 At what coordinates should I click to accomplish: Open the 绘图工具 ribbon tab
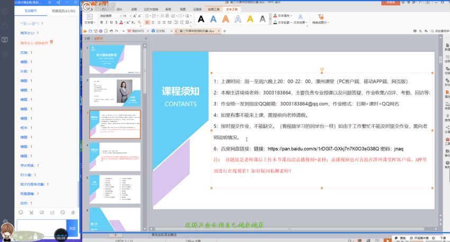[x=214, y=10]
